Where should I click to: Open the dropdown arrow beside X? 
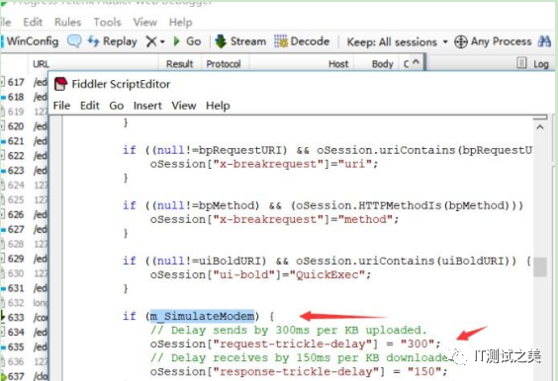coord(162,41)
